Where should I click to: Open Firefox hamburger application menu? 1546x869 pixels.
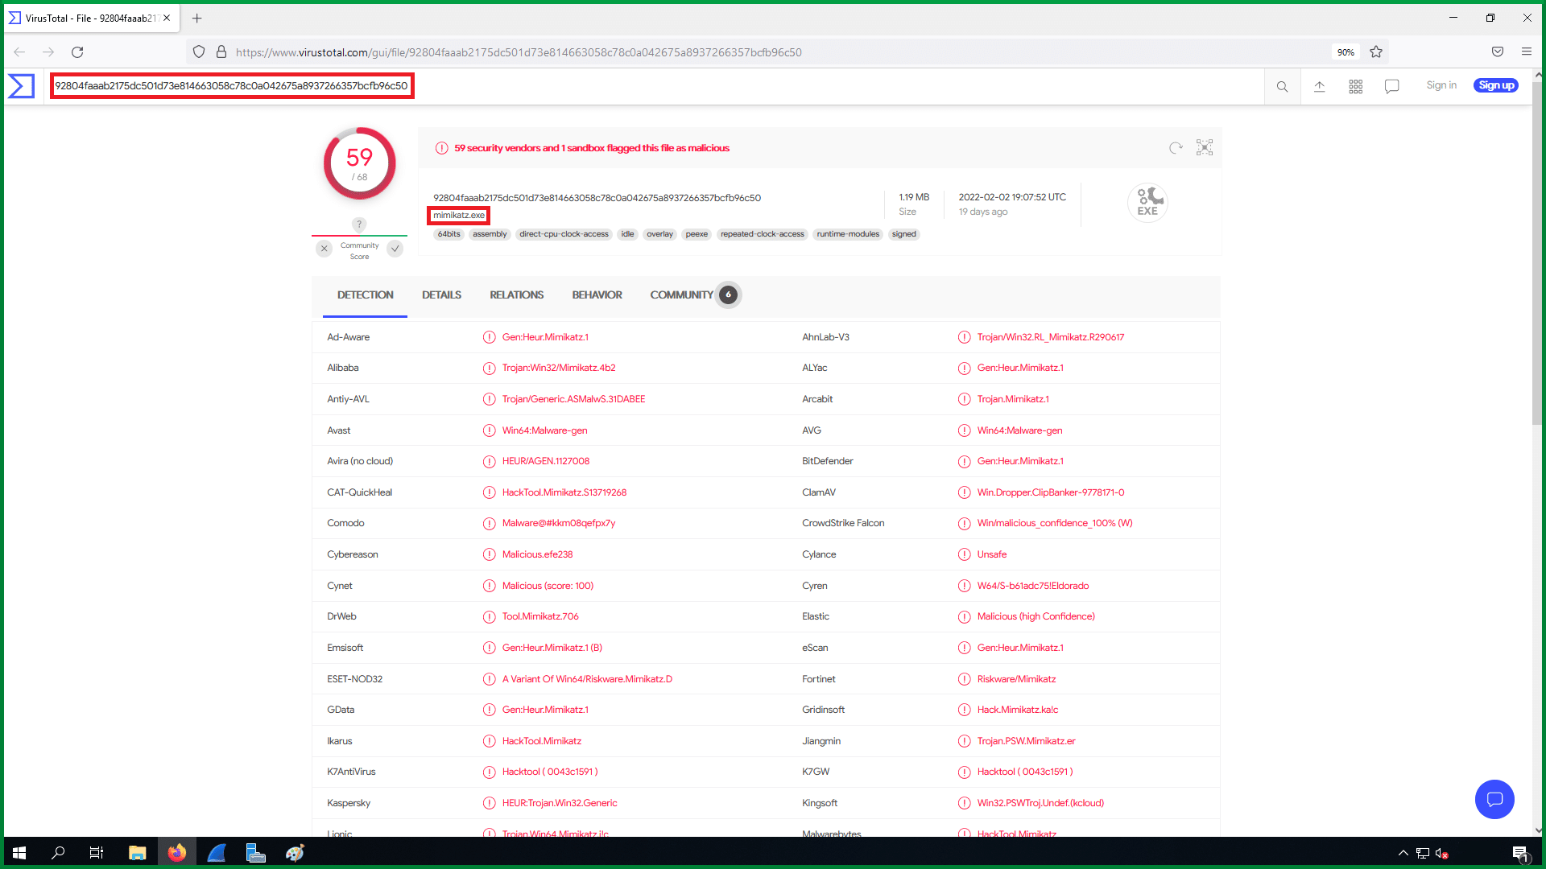[x=1526, y=52]
